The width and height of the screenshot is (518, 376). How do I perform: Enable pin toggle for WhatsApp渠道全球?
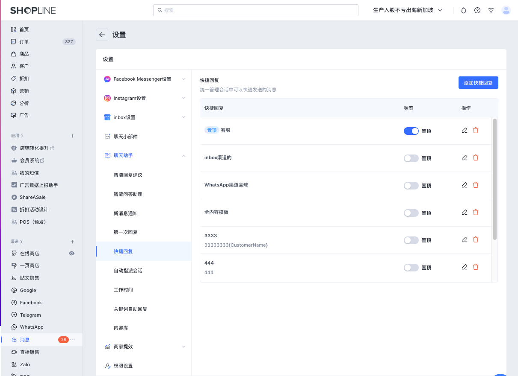pos(411,186)
